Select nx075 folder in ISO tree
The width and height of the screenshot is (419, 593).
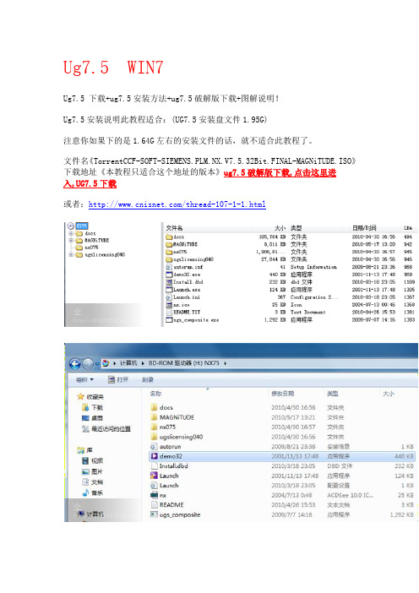coord(91,248)
